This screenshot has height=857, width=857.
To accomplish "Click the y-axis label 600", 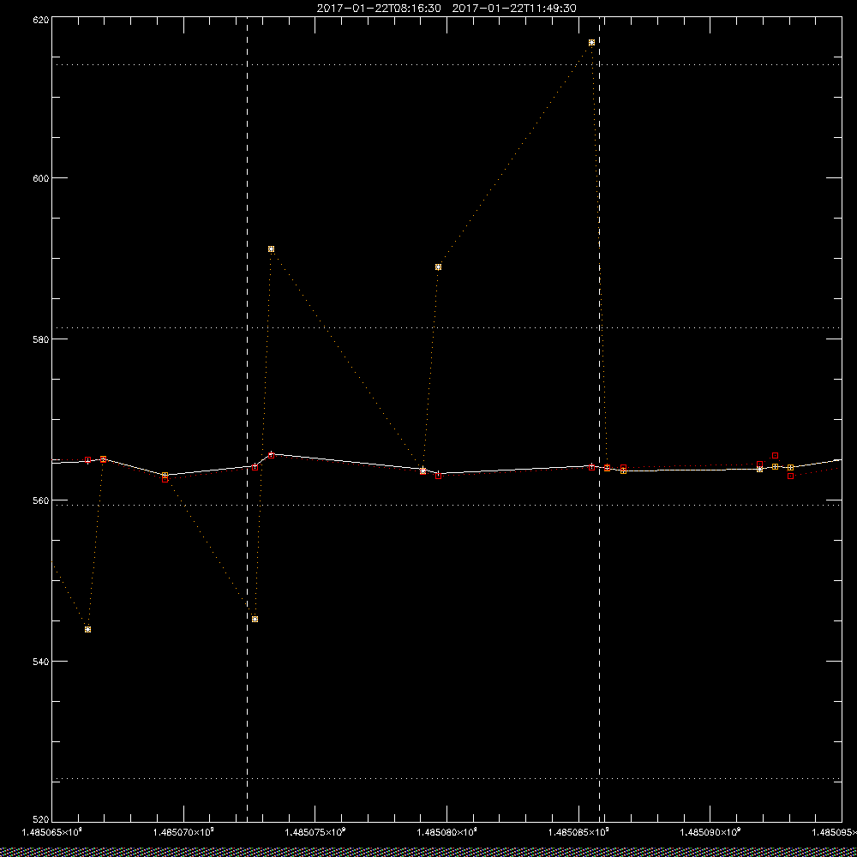I will click(x=41, y=177).
